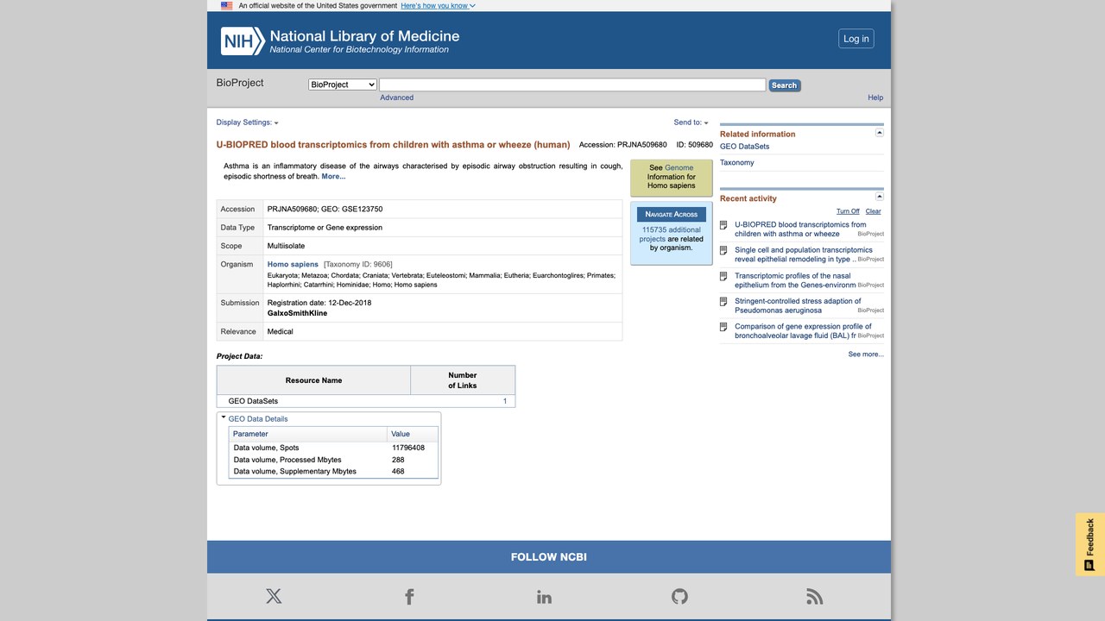Select the Data volume, Spots value 11796408
Image resolution: width=1105 pixels, height=621 pixels.
[x=408, y=448]
